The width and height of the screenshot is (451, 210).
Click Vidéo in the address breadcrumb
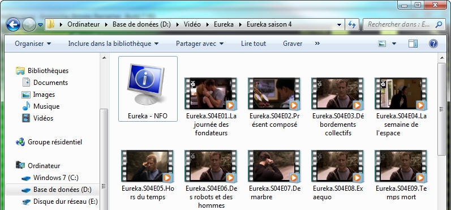click(x=192, y=24)
